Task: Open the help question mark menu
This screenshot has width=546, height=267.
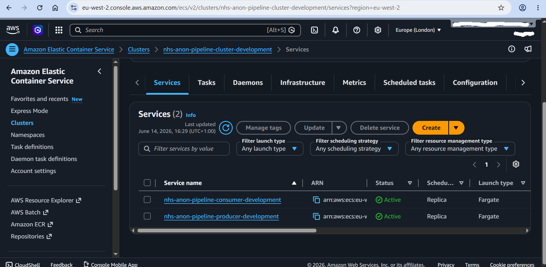Action: [357, 30]
